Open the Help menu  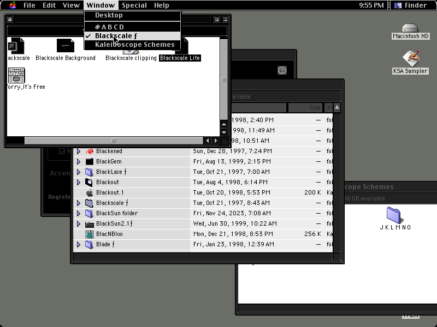[161, 5]
